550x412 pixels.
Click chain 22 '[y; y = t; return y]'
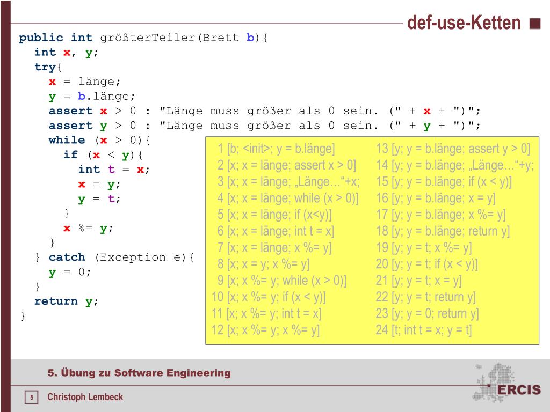(426, 297)
